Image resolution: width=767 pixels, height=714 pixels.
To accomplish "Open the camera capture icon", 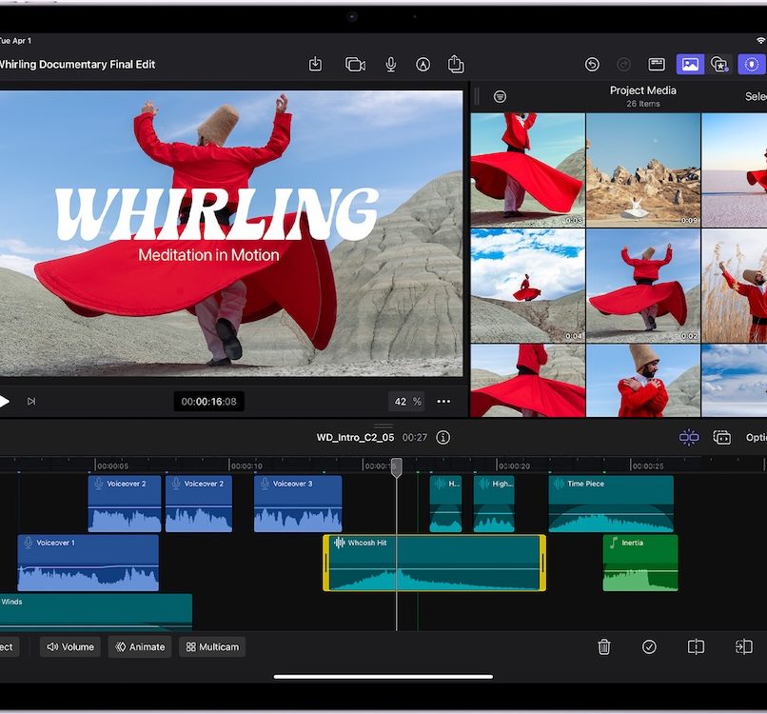I will click(355, 65).
